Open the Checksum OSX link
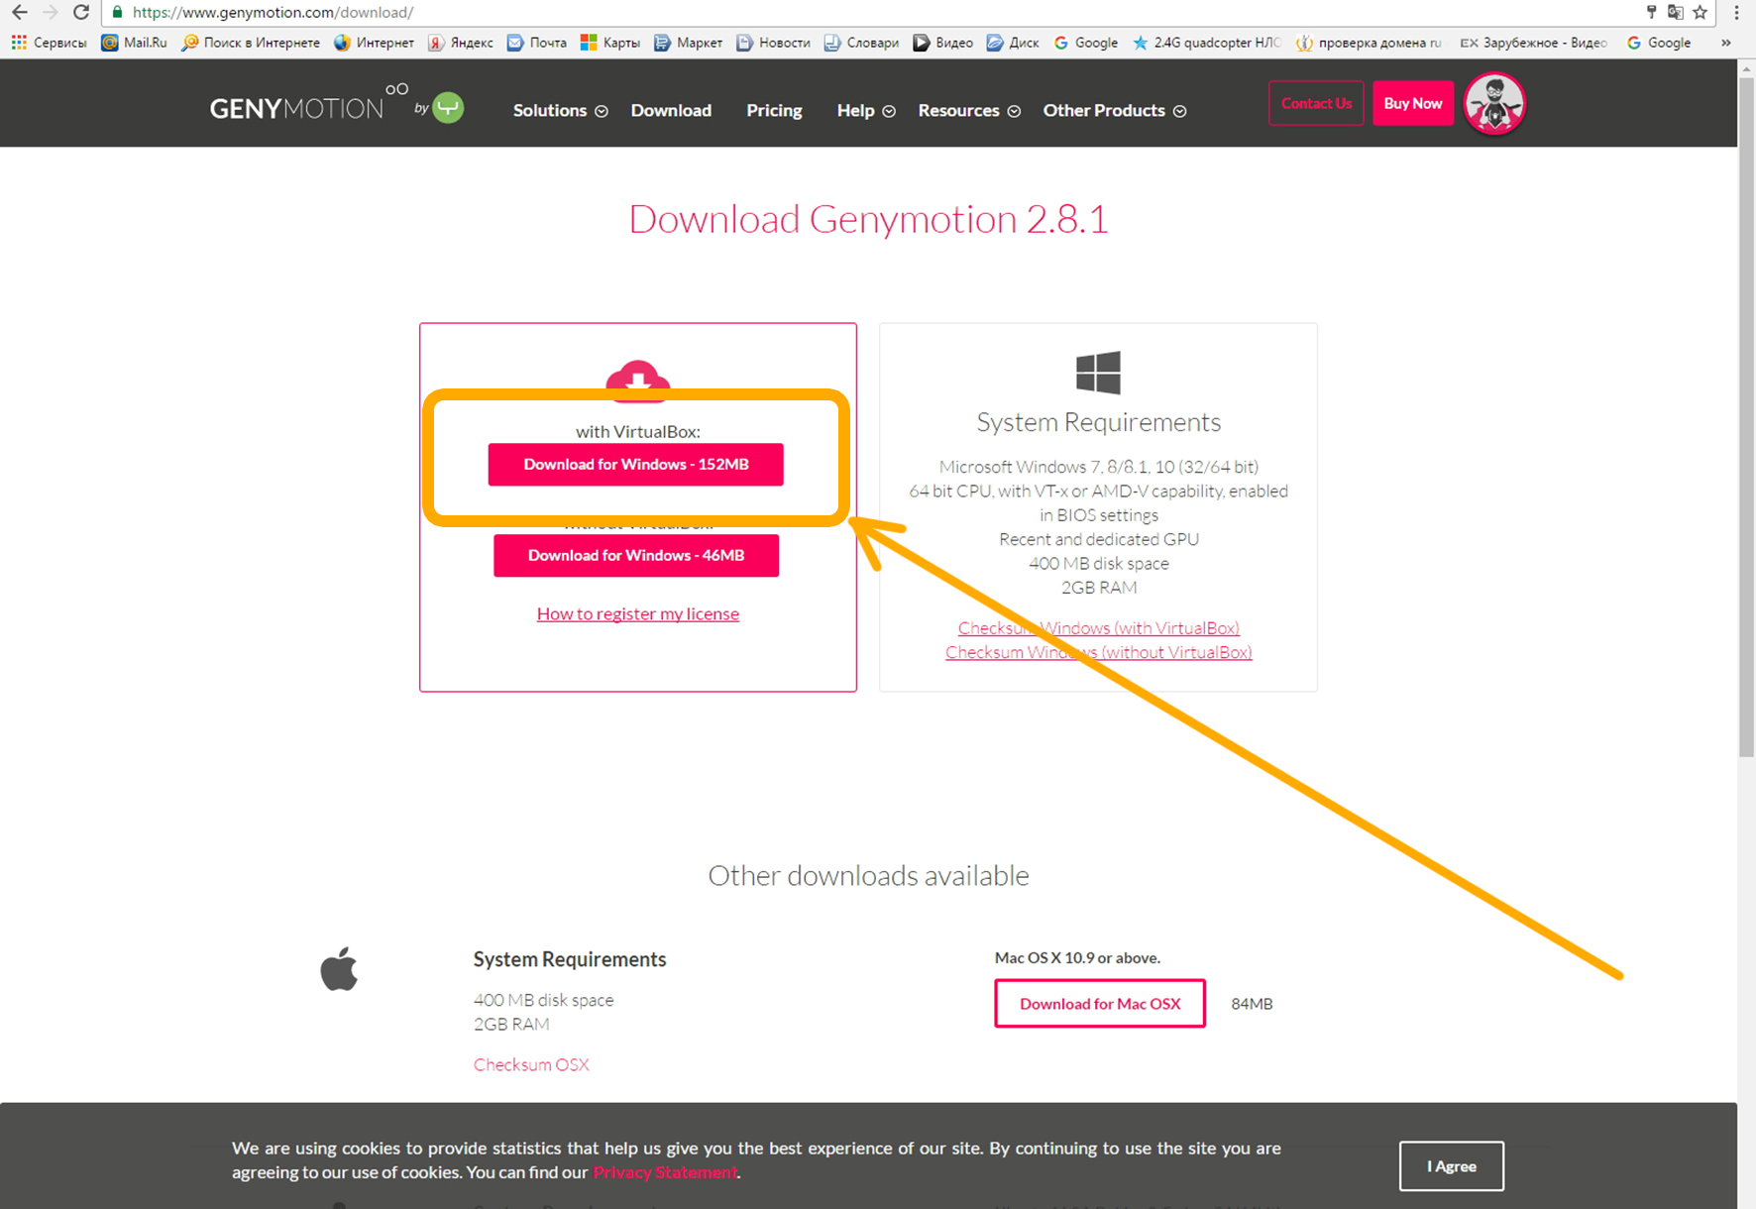The image size is (1756, 1209). pyautogui.click(x=531, y=1064)
